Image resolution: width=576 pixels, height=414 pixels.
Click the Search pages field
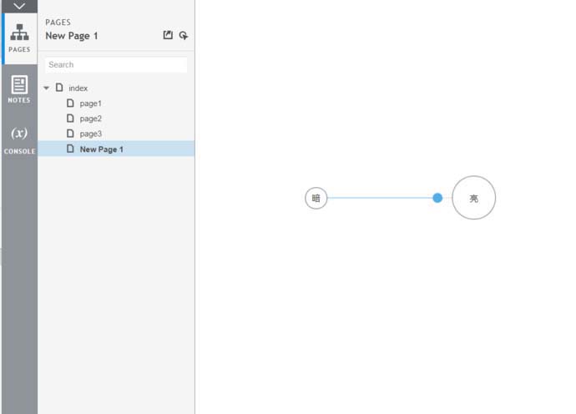(115, 64)
